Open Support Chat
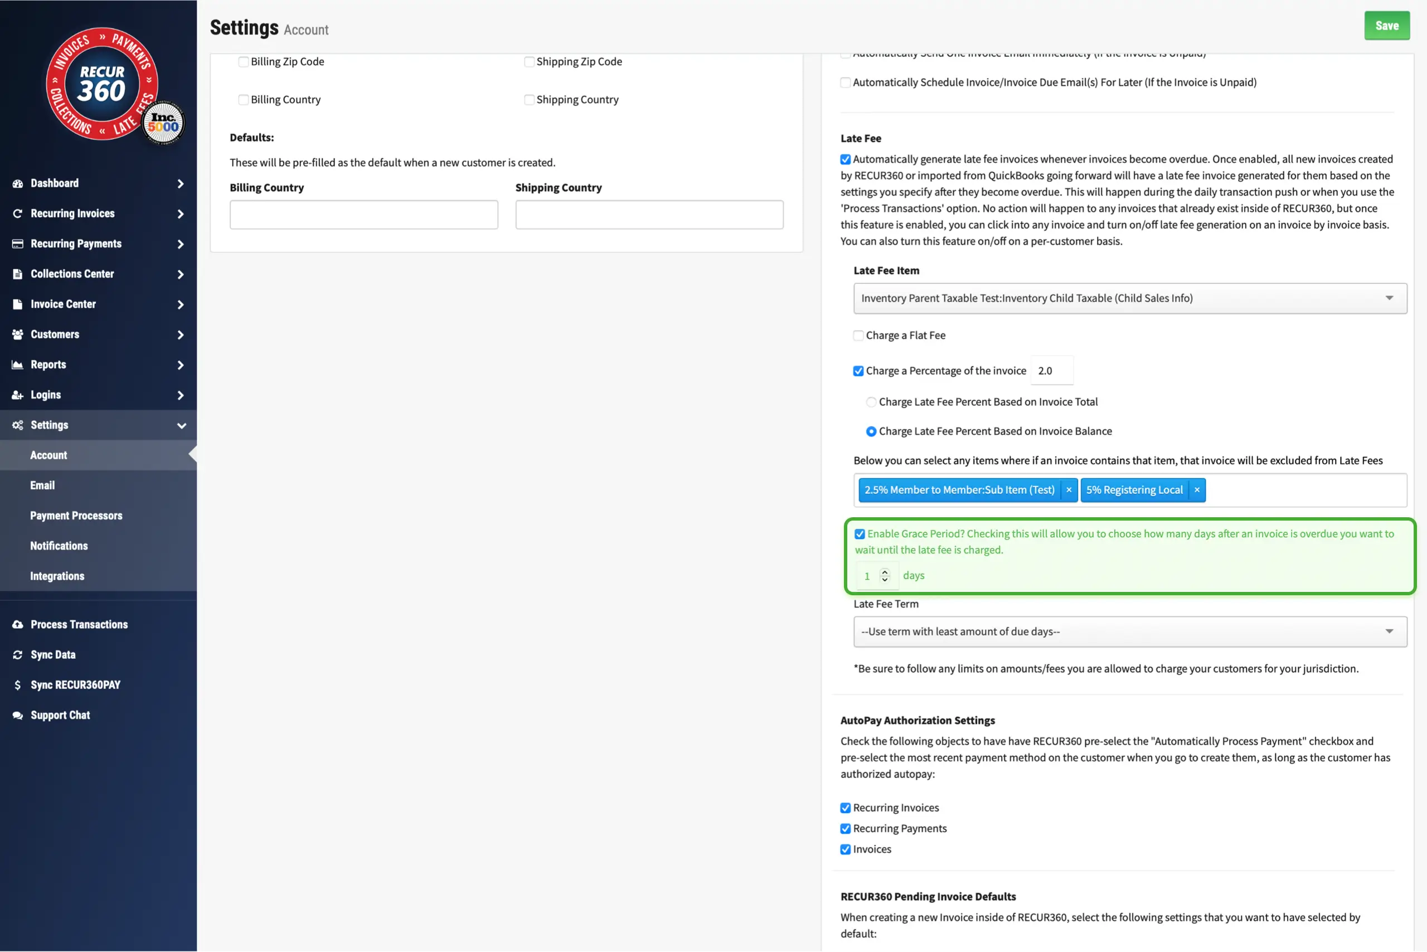Viewport: 1427px width, 952px height. (60, 716)
